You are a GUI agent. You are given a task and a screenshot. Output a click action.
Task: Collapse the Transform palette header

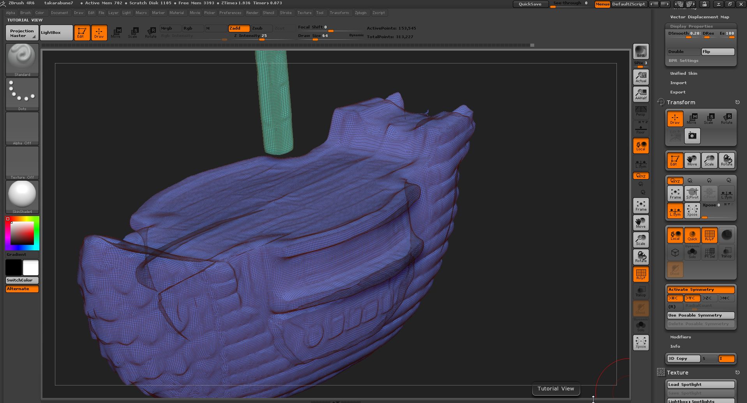(x=681, y=102)
